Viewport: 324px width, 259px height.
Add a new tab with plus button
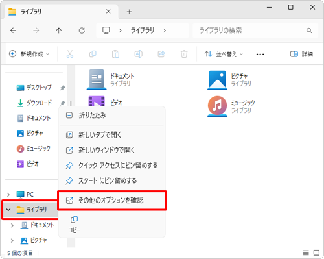tap(129, 12)
